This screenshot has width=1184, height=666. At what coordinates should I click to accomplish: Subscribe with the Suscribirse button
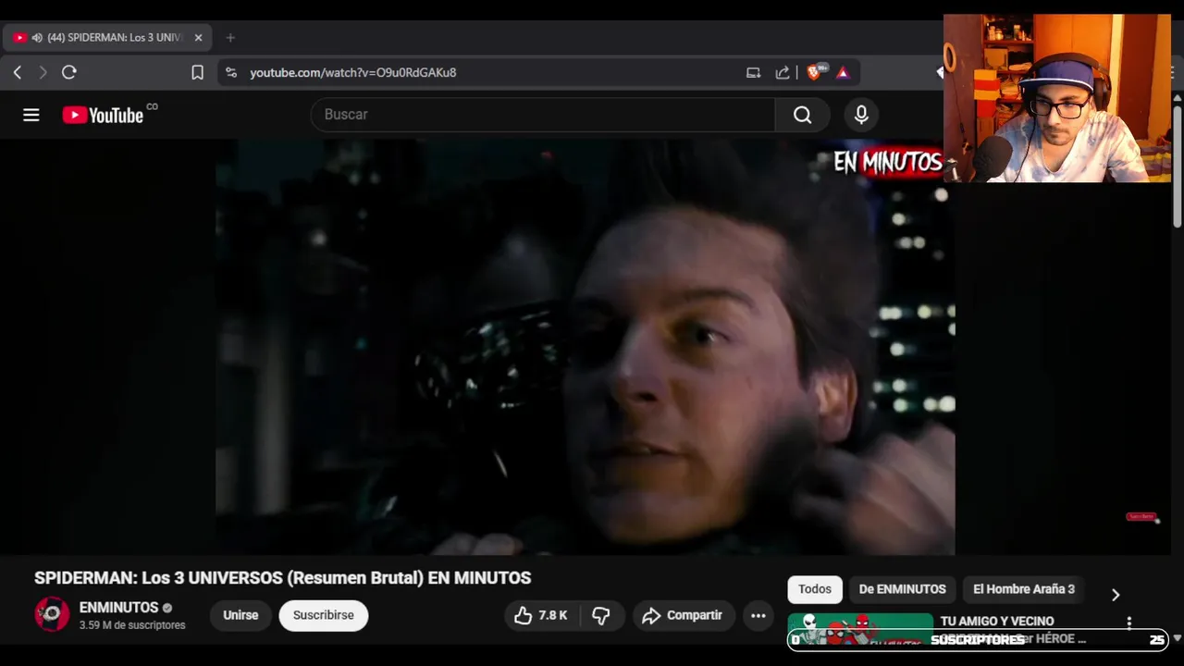coord(324,615)
